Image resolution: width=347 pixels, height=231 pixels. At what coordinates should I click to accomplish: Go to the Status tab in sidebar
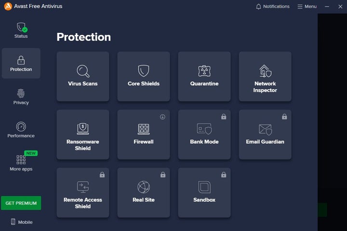pyautogui.click(x=21, y=30)
